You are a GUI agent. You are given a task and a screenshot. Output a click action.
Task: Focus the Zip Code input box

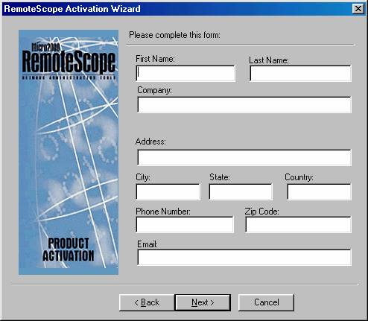298,225
